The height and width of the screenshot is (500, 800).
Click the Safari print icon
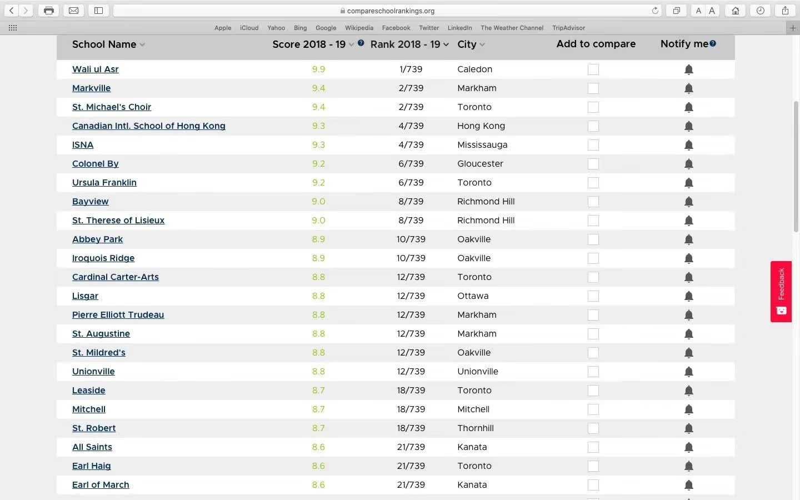pyautogui.click(x=49, y=11)
